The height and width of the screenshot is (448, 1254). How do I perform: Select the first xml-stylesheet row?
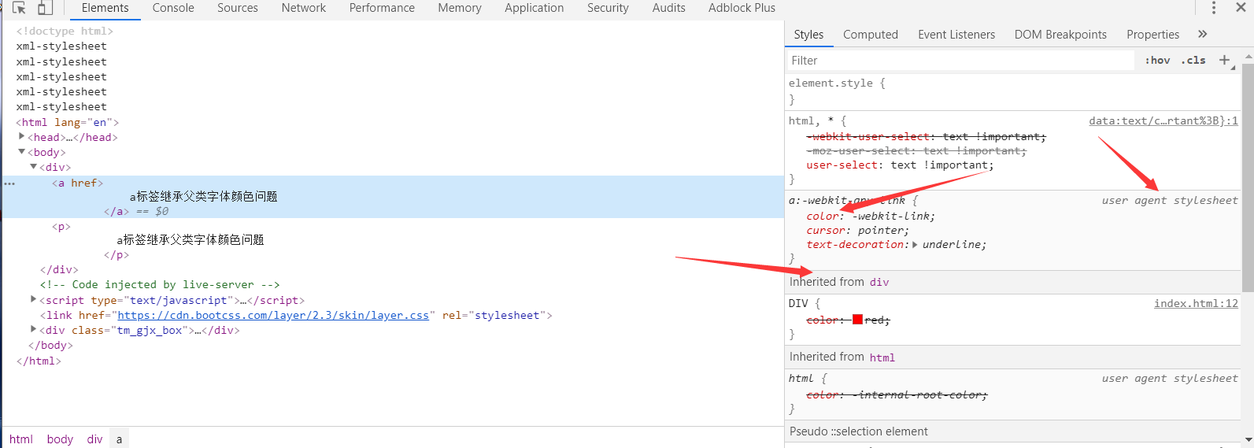coord(61,46)
